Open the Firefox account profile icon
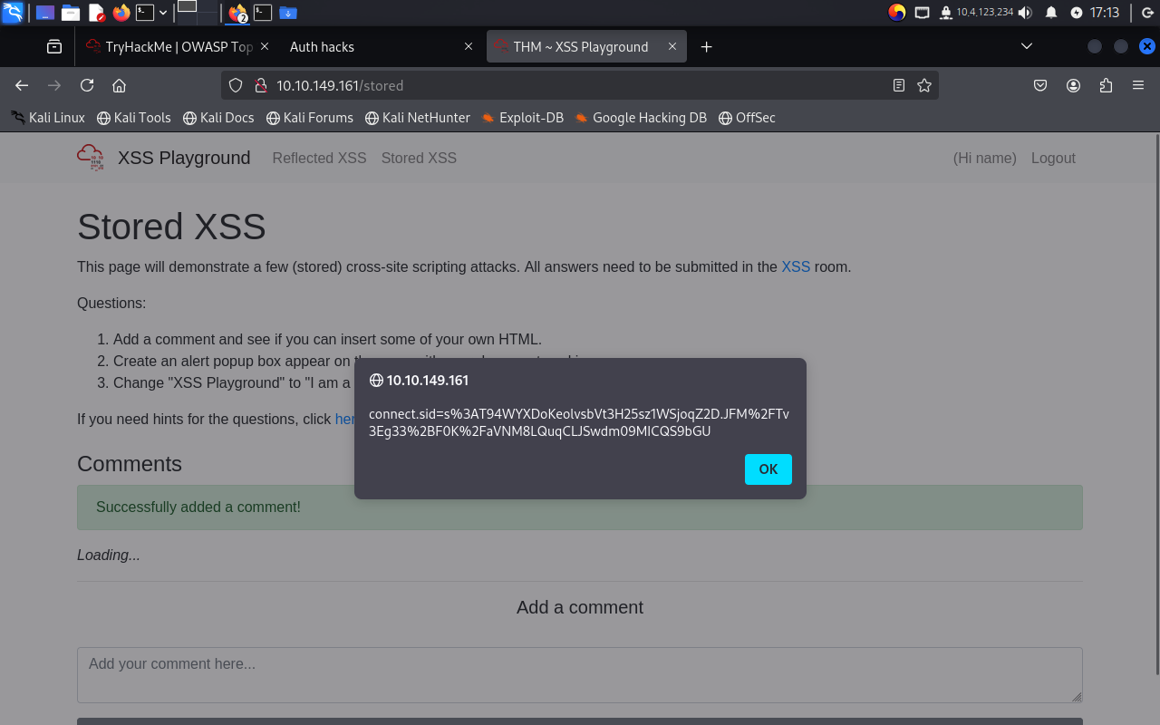Screen dimensions: 1160x725 click(1073, 85)
